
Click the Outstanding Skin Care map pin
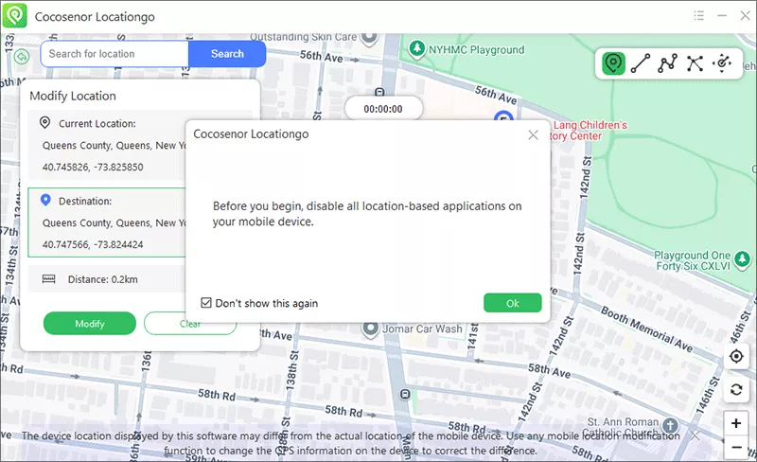click(x=370, y=38)
